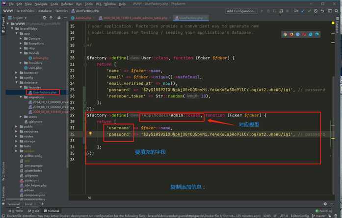Image resolution: width=342 pixels, height=218 pixels.
Task: Open the Refactor menu
Action: pyautogui.click(x=67, y=4)
